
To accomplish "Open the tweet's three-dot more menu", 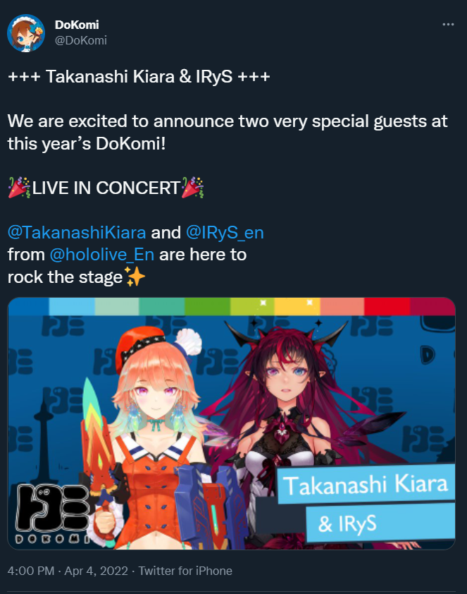I will point(448,24).
